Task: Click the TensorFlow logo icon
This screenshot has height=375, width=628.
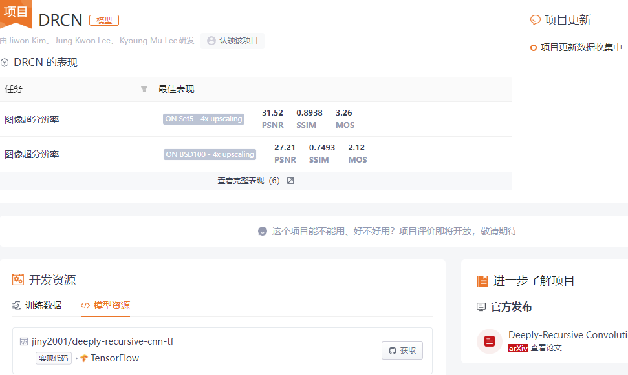Action: pos(83,358)
